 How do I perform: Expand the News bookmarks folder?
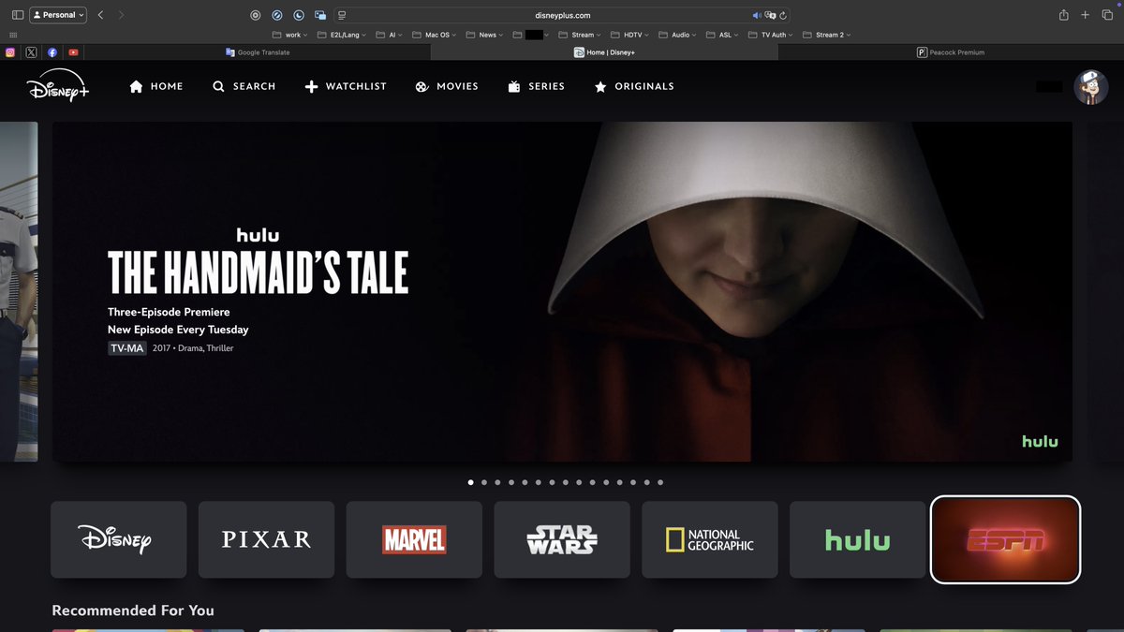tap(484, 35)
